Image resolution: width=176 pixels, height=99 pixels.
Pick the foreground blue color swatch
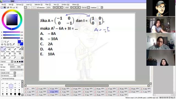[x=19, y=42]
